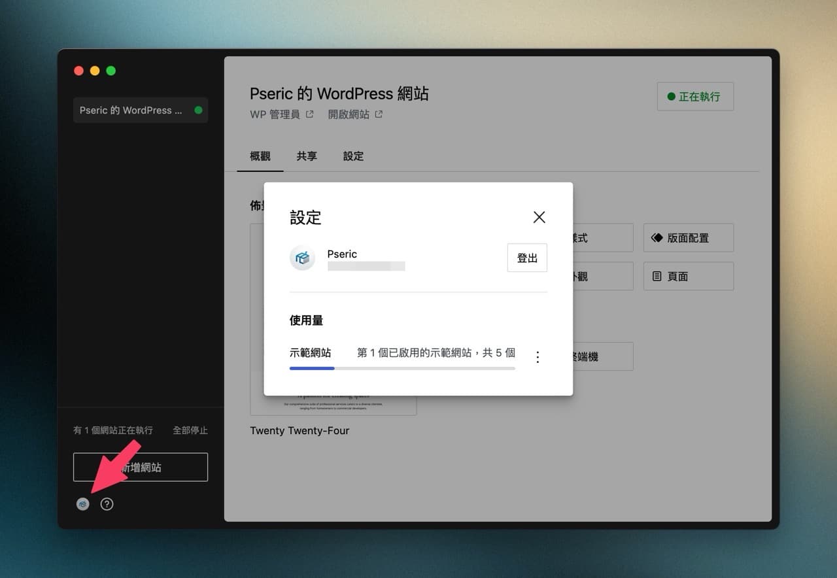Click the 有 1 個網站正在執行 status text

[113, 430]
